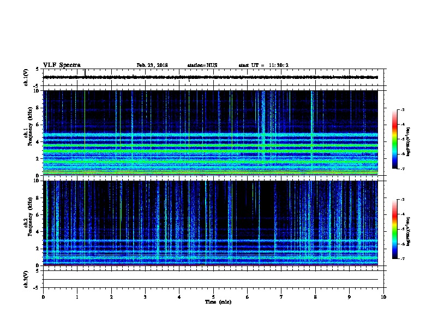Click the ch.2 colorbar log(PSD) label
This screenshot has height=333, width=432.
[409, 231]
